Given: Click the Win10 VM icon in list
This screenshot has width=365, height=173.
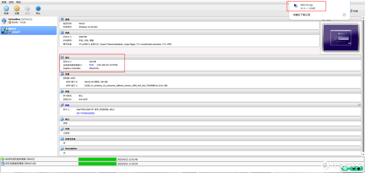Looking at the screenshot, I should [4, 30].
